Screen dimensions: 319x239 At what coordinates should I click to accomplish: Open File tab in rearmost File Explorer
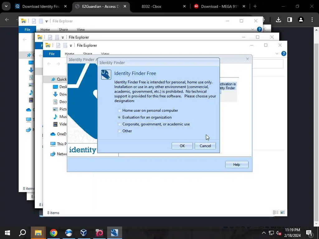click(x=27, y=30)
